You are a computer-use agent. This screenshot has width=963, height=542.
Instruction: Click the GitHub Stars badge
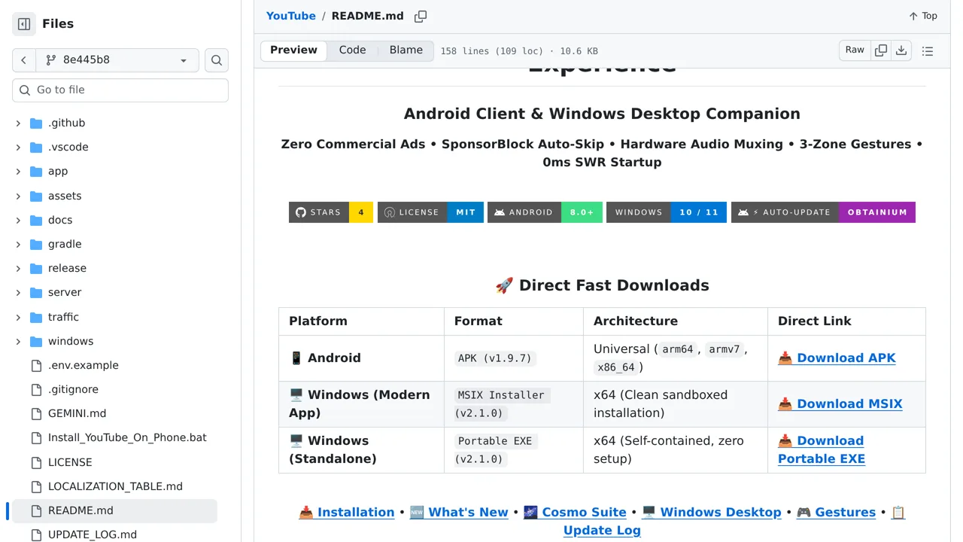pyautogui.click(x=331, y=212)
